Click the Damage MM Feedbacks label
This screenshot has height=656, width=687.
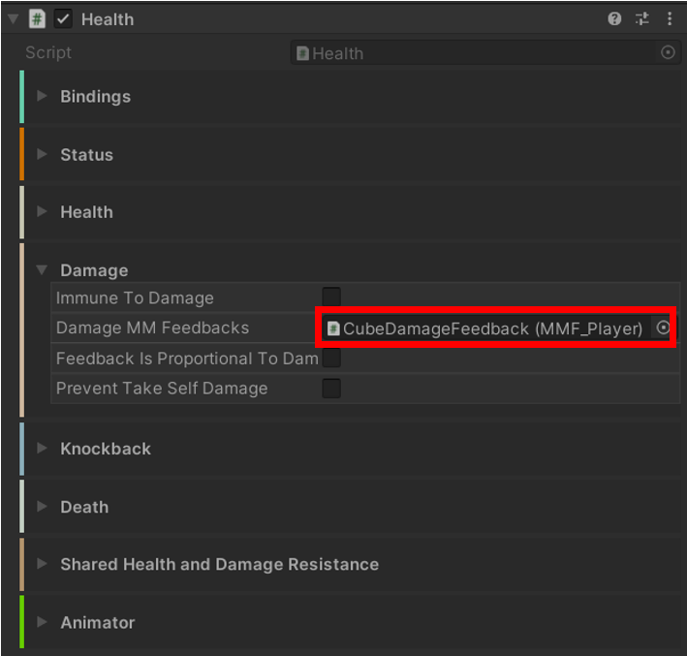[x=152, y=328]
